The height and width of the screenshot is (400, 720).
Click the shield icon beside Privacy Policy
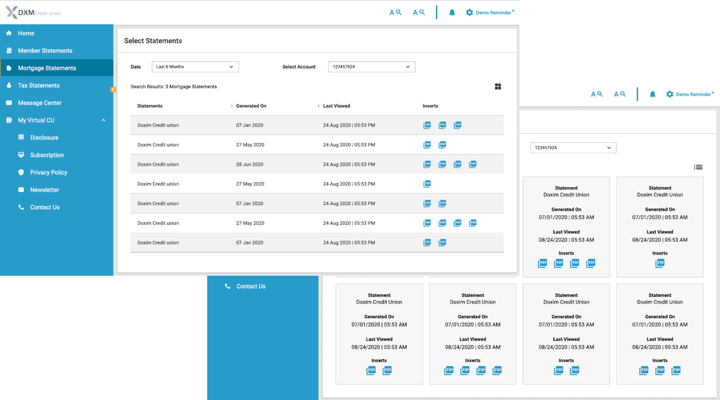[21, 173]
